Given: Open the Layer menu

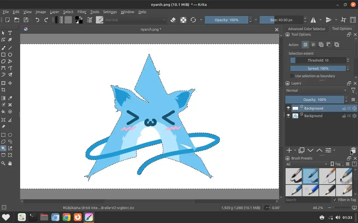Looking at the screenshot, I should (x=55, y=12).
